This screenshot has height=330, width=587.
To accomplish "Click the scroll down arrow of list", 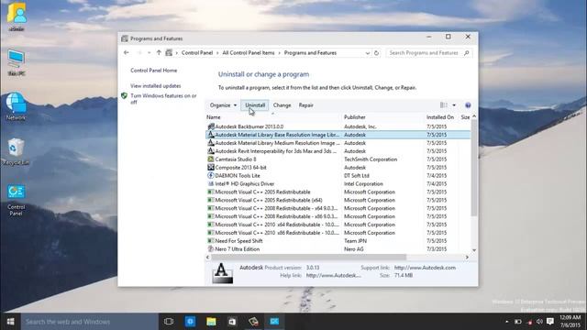I will tap(474, 250).
